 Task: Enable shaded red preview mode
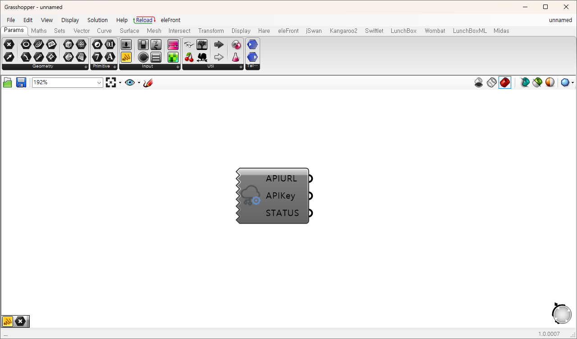pyautogui.click(x=505, y=82)
